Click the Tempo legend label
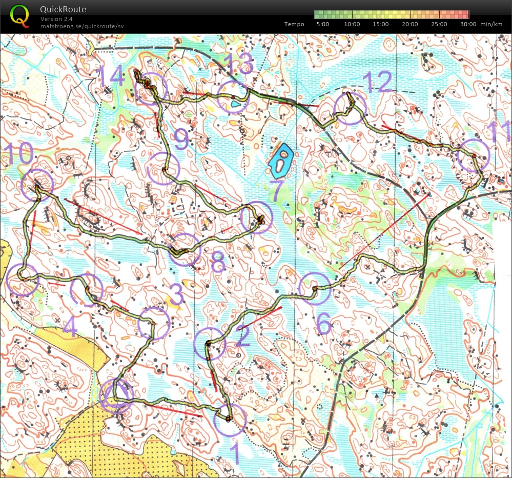The width and height of the screenshot is (512, 478). click(x=294, y=24)
